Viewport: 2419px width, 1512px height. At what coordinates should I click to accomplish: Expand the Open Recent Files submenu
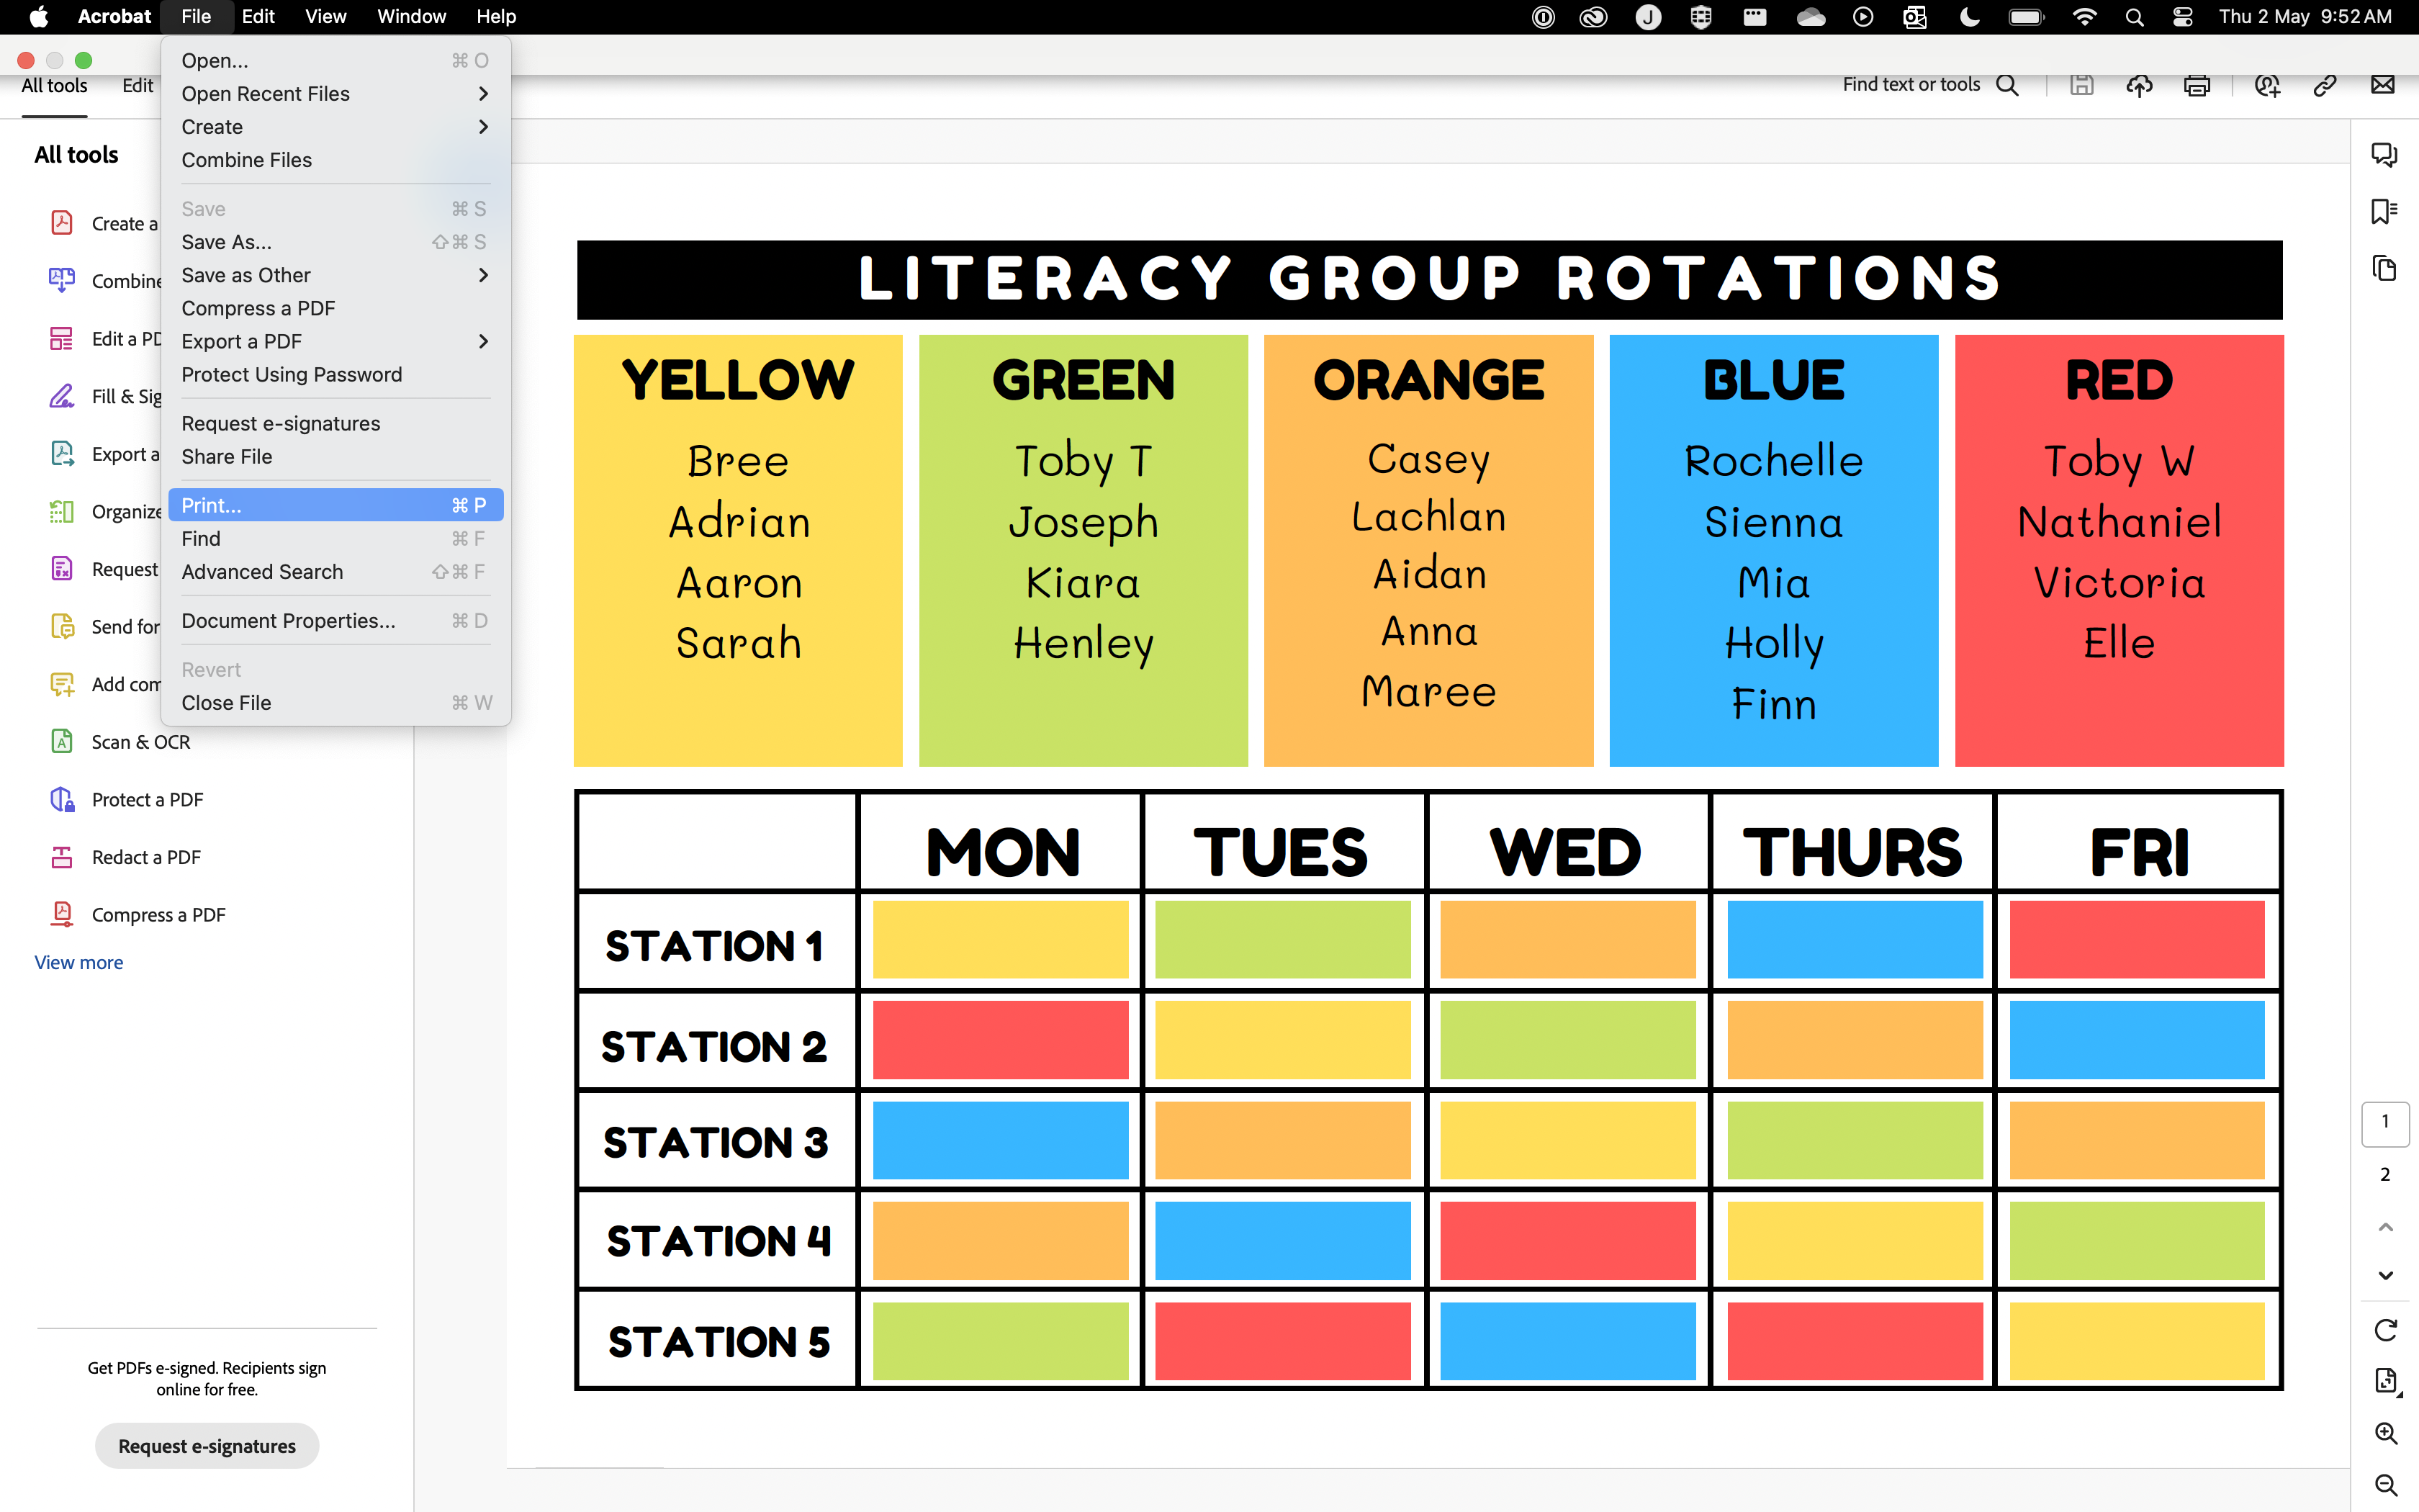(483, 94)
